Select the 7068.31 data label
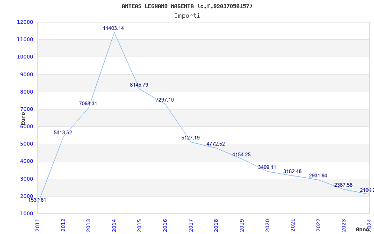The image size is (374, 234). (x=88, y=103)
